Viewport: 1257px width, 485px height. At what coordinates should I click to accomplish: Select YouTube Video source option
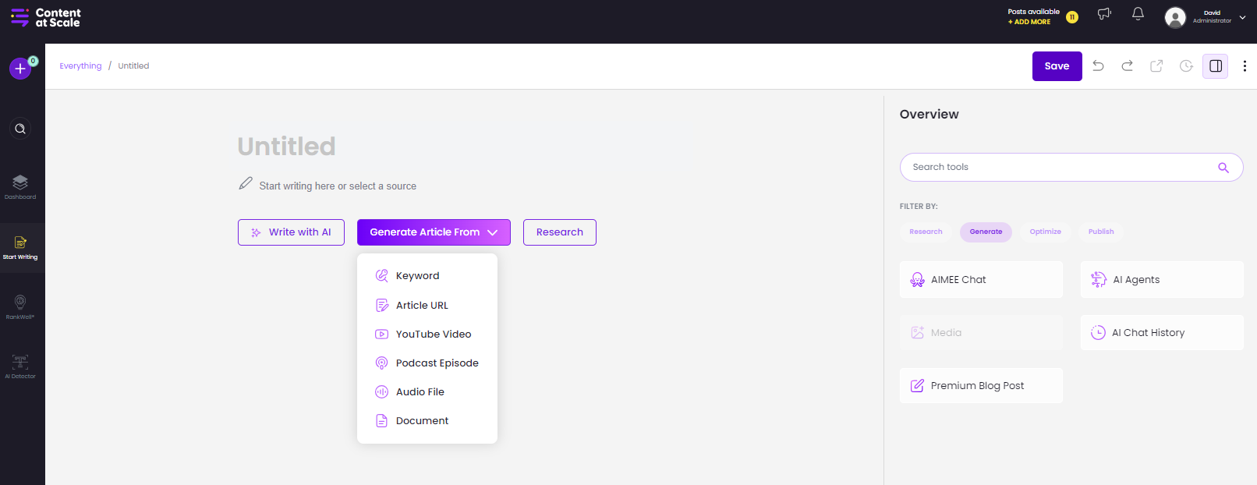tap(427, 335)
